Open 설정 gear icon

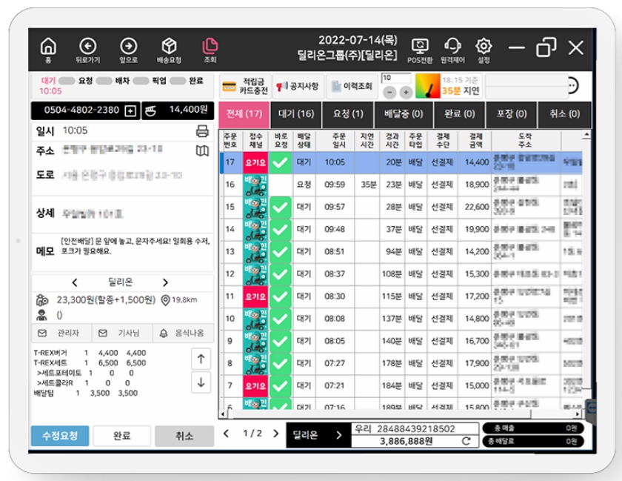[x=484, y=50]
